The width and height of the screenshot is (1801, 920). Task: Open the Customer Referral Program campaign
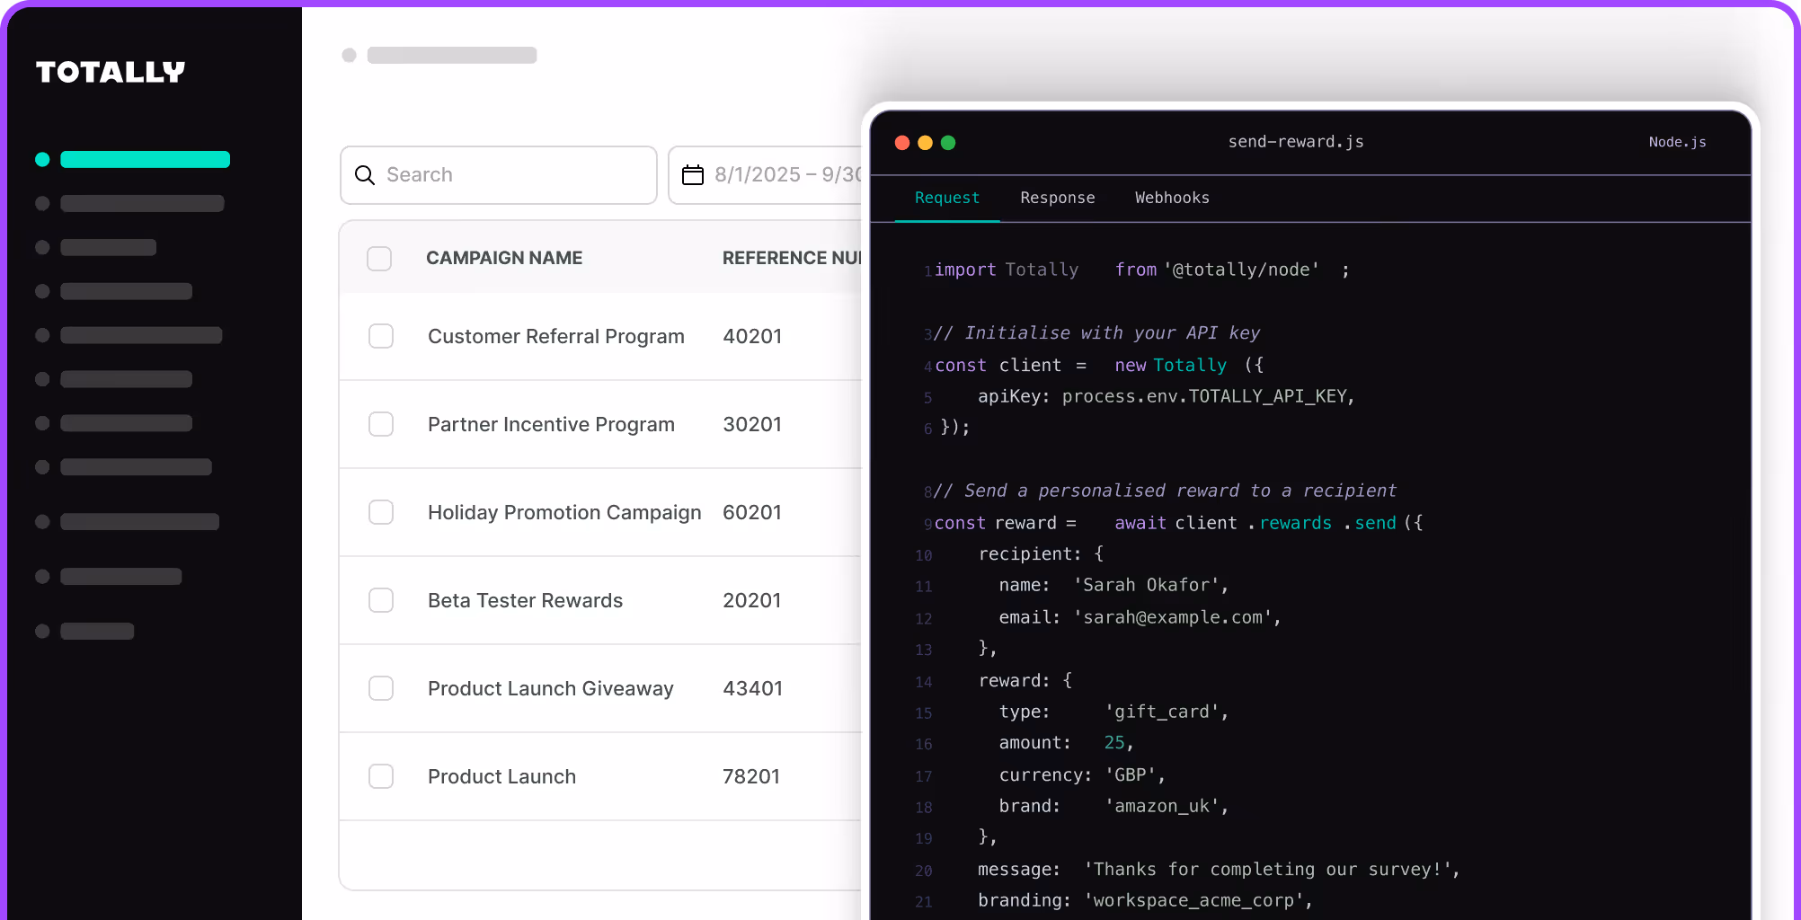click(x=556, y=336)
